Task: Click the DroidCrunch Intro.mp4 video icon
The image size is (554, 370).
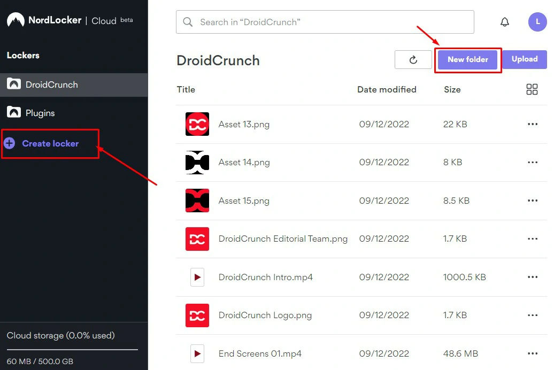Action: click(197, 277)
